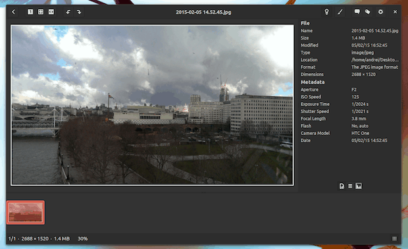Open the edit tools brush

pos(340,12)
